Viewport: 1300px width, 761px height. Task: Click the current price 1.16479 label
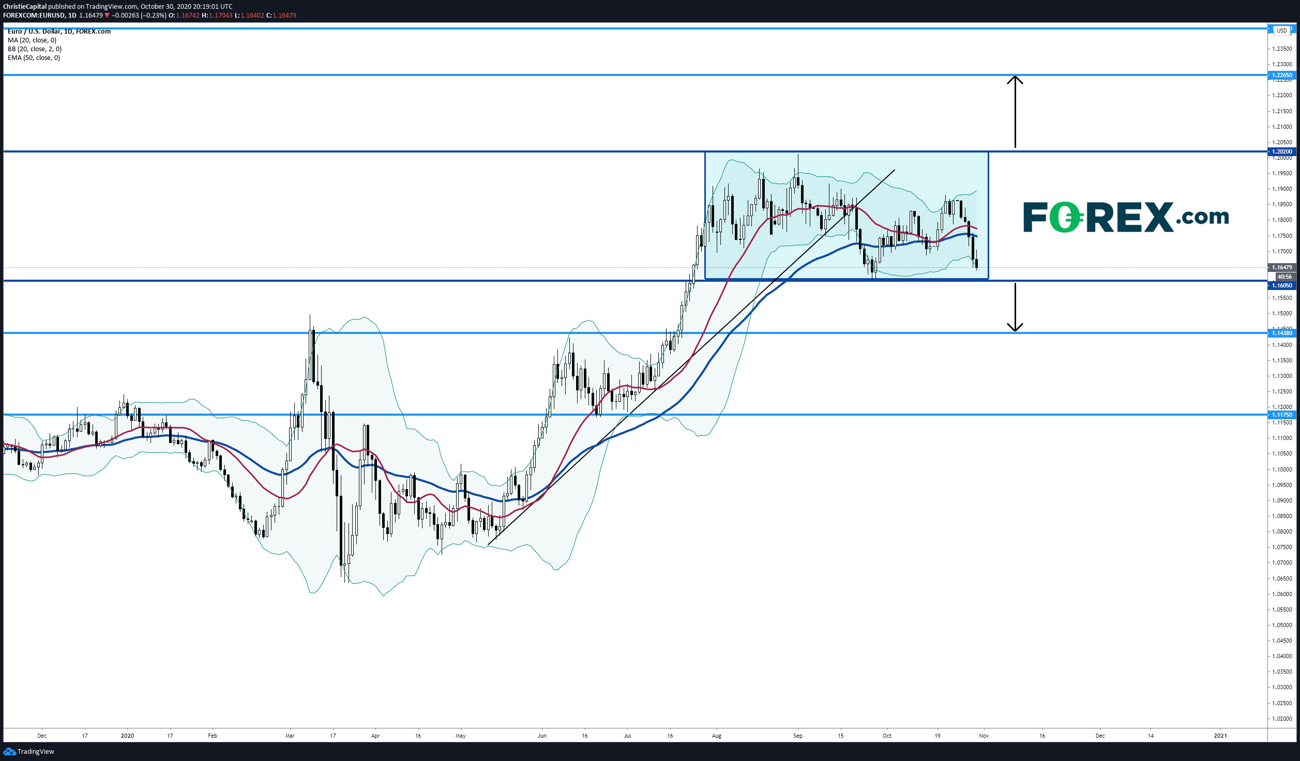[1282, 268]
